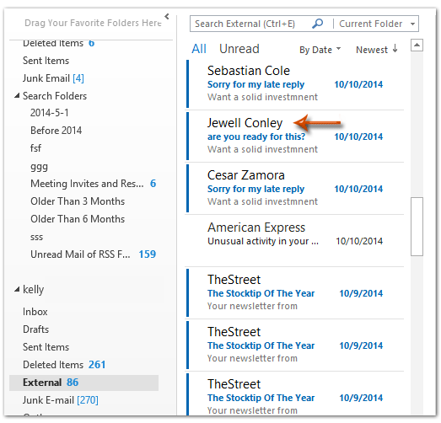Click the search magnifier icon
The image size is (441, 423).
point(317,24)
